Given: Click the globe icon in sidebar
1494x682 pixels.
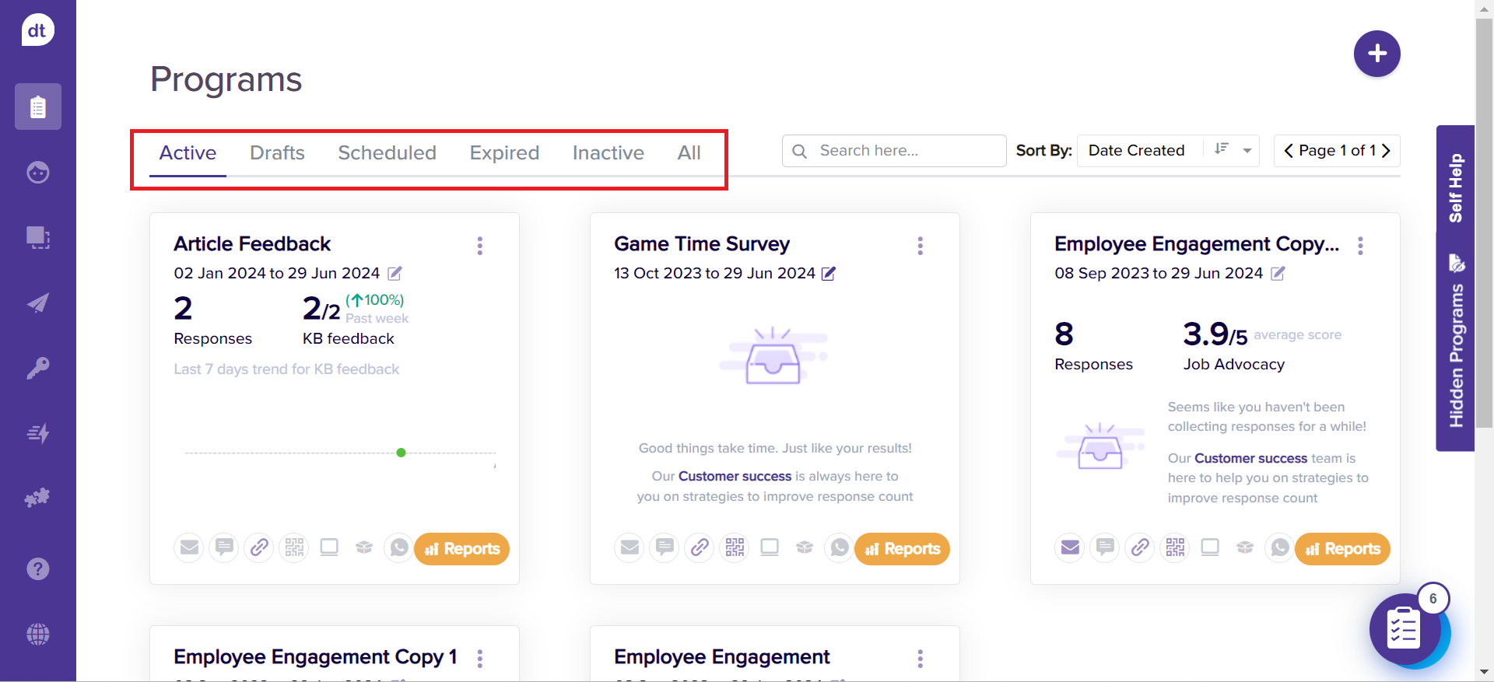Looking at the screenshot, I should (37, 634).
